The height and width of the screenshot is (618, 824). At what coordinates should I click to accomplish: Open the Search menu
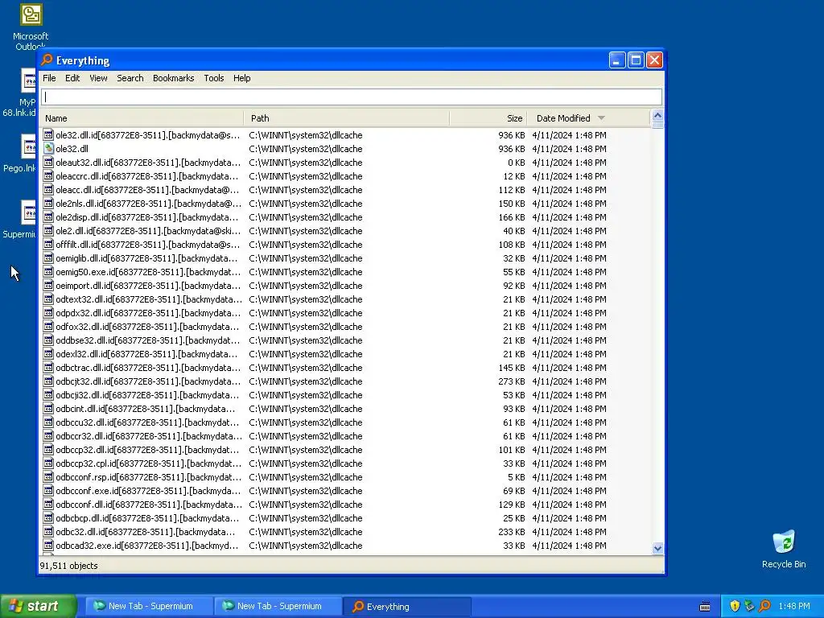click(130, 78)
